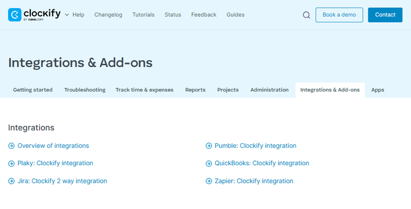The height and width of the screenshot is (209, 411).
Task: Go to Changelog in top navigation
Action: pyautogui.click(x=109, y=15)
